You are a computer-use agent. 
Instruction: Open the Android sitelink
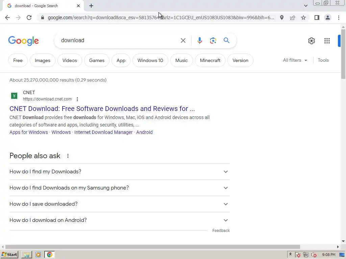pyautogui.click(x=144, y=132)
